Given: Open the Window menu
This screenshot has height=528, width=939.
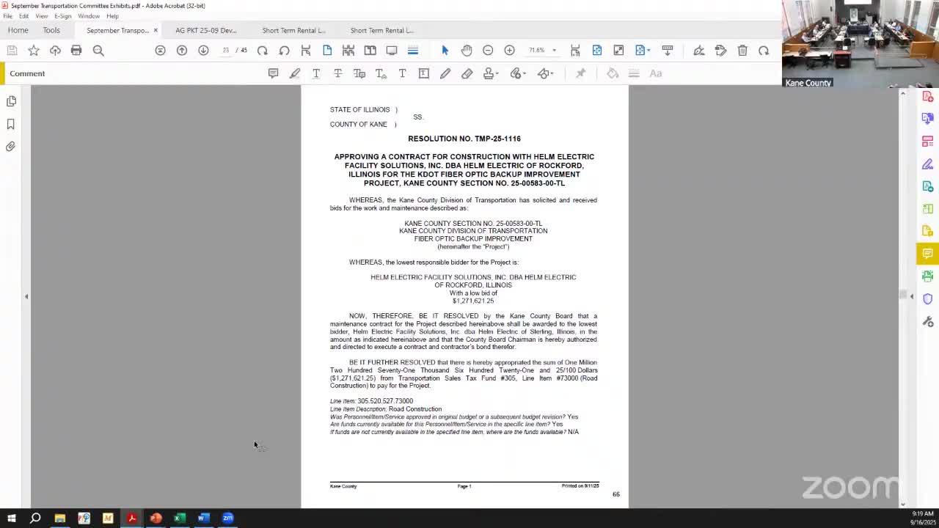Looking at the screenshot, I should [x=89, y=16].
